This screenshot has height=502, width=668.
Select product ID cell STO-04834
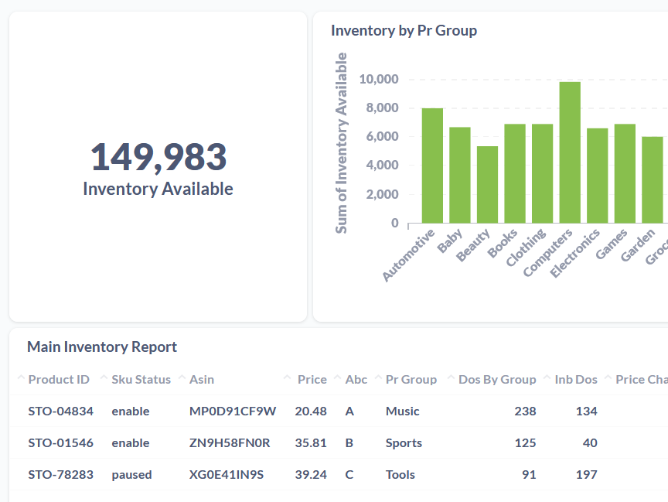[60, 411]
